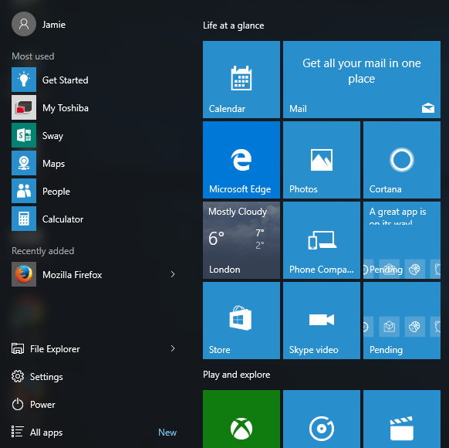
Task: Launch the Microsoft Edge tile
Action: tap(241, 160)
